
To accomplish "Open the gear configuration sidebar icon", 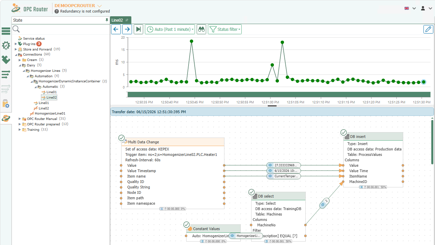I will pos(6,45).
